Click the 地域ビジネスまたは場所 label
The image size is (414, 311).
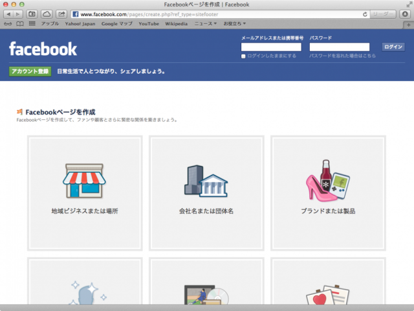click(x=85, y=211)
